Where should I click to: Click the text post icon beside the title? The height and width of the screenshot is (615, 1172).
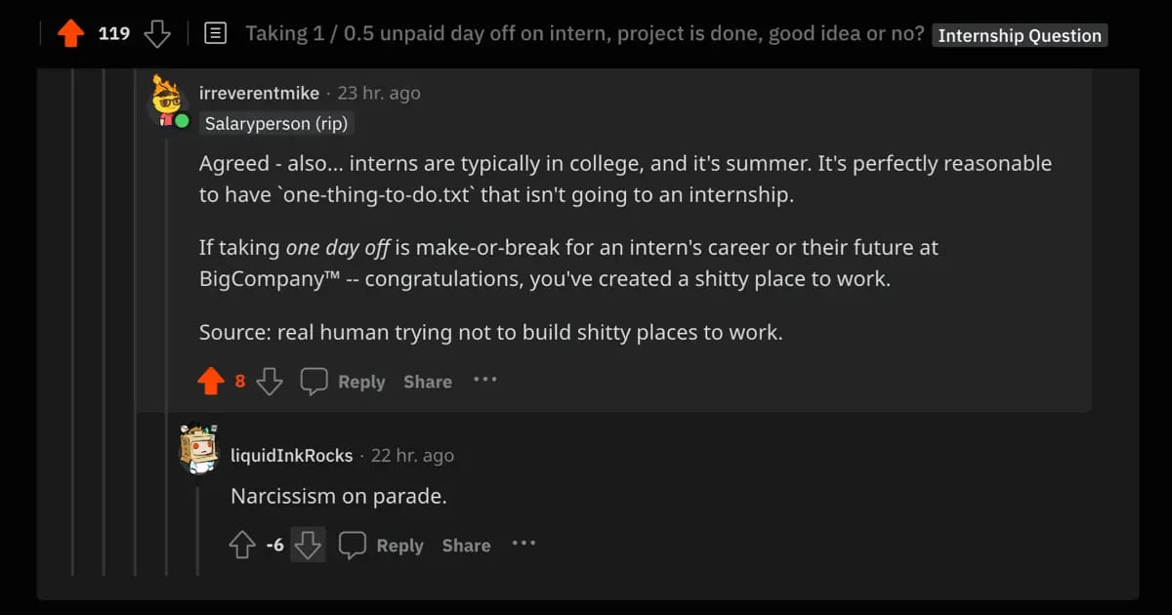pos(215,34)
